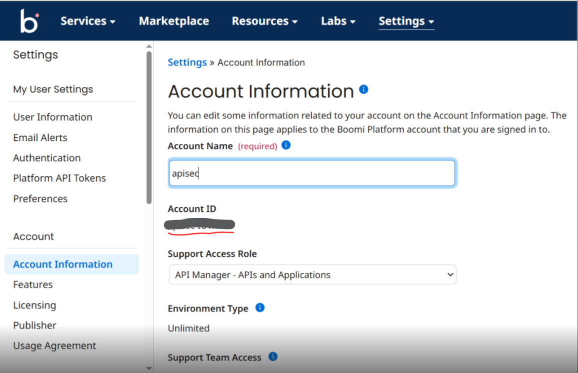The height and width of the screenshot is (373, 578).
Task: Click info icon beside Environment Type
Action: (x=260, y=307)
